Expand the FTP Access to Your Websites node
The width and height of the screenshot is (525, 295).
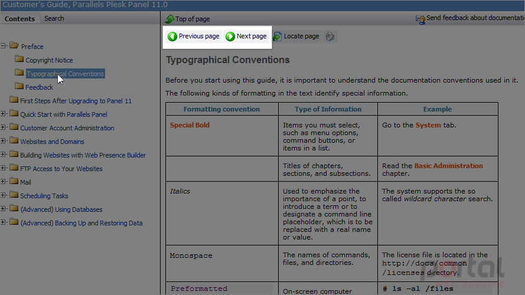pyautogui.click(x=3, y=168)
